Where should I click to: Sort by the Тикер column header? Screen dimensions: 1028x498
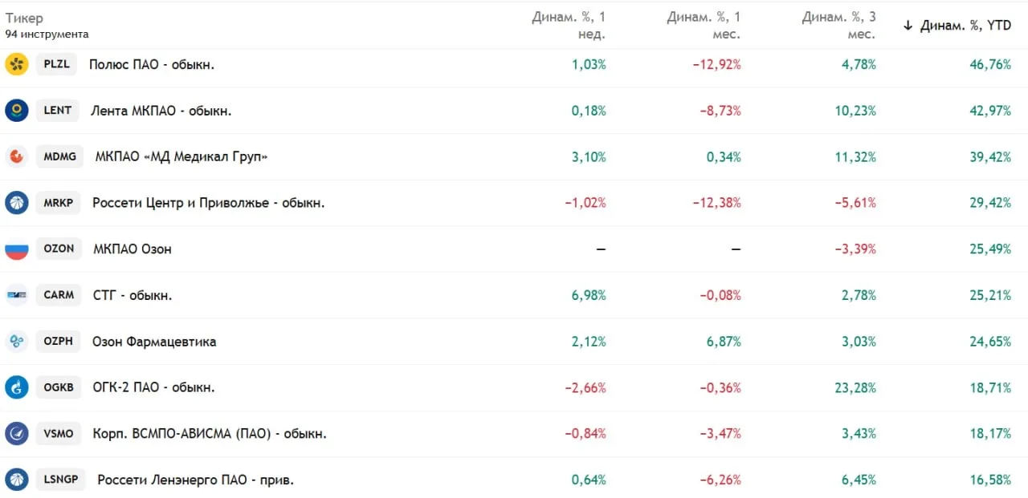coord(24,18)
